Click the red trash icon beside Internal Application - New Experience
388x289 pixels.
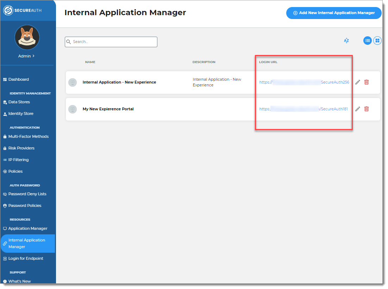coord(367,82)
